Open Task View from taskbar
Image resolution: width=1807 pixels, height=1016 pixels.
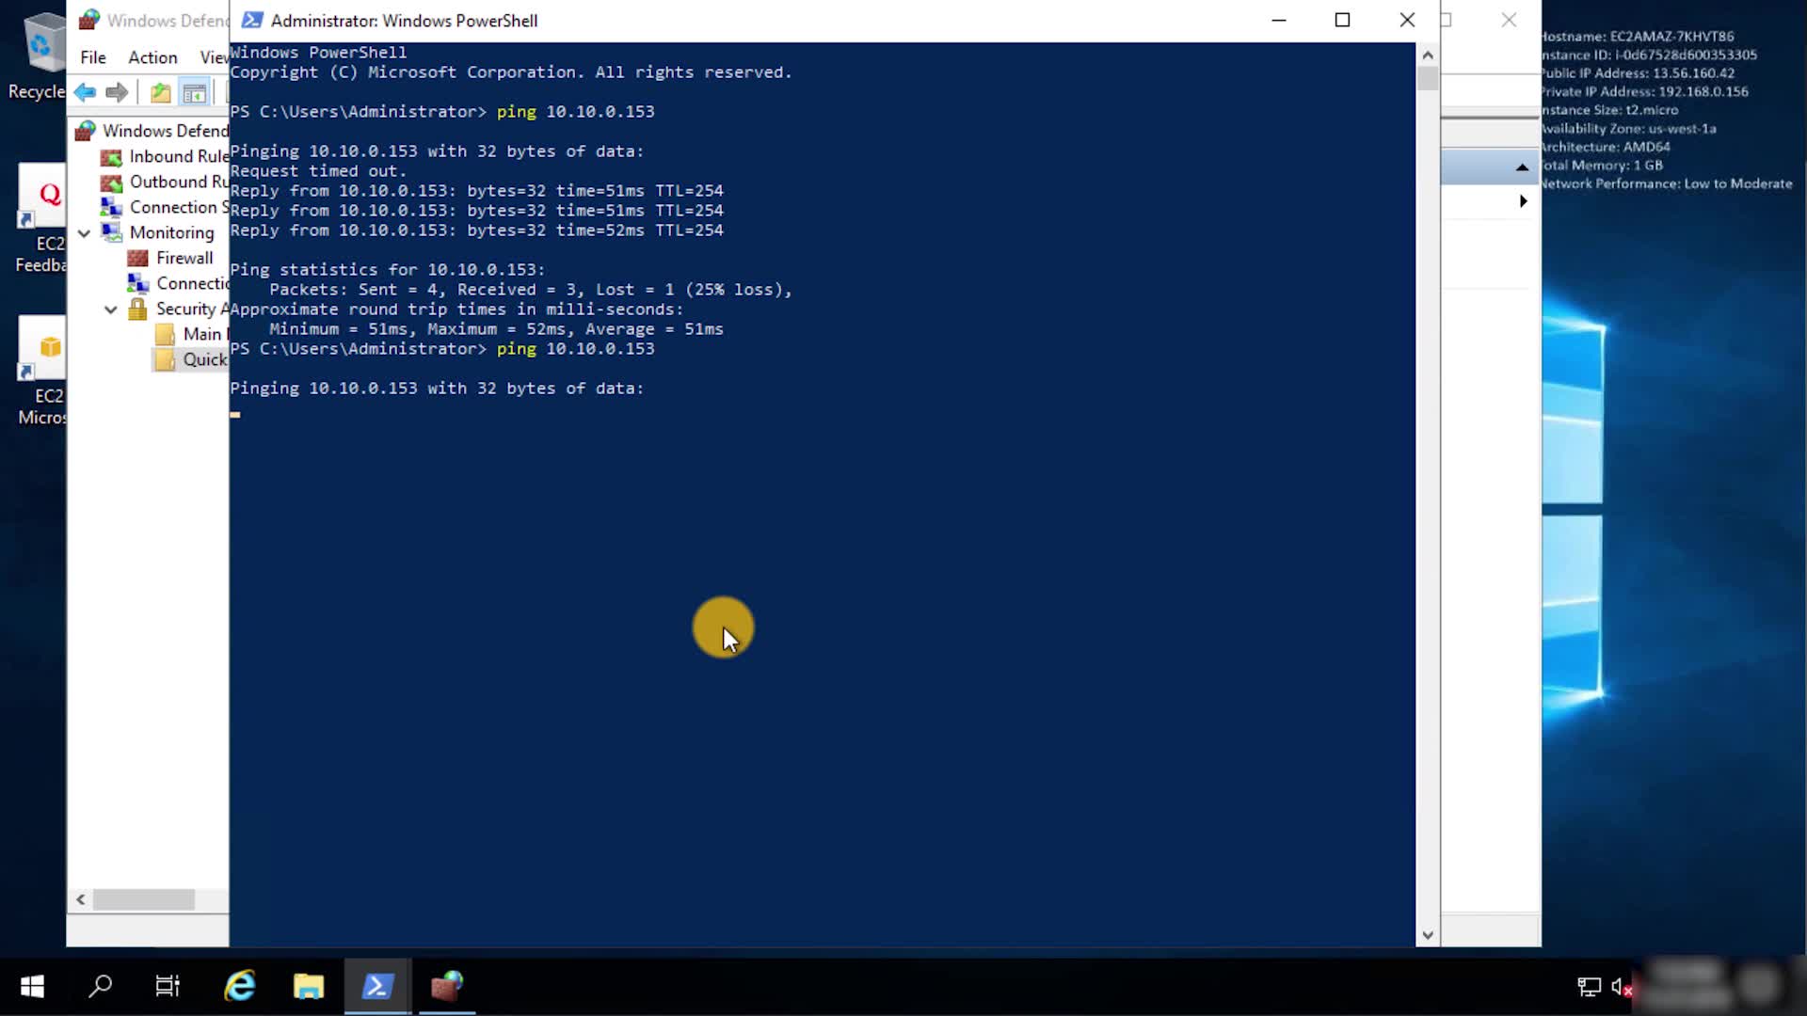pos(168,986)
